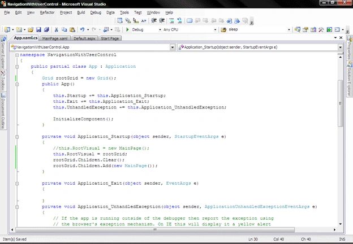Collapse the Application_UnhandledException method region

[17, 207]
